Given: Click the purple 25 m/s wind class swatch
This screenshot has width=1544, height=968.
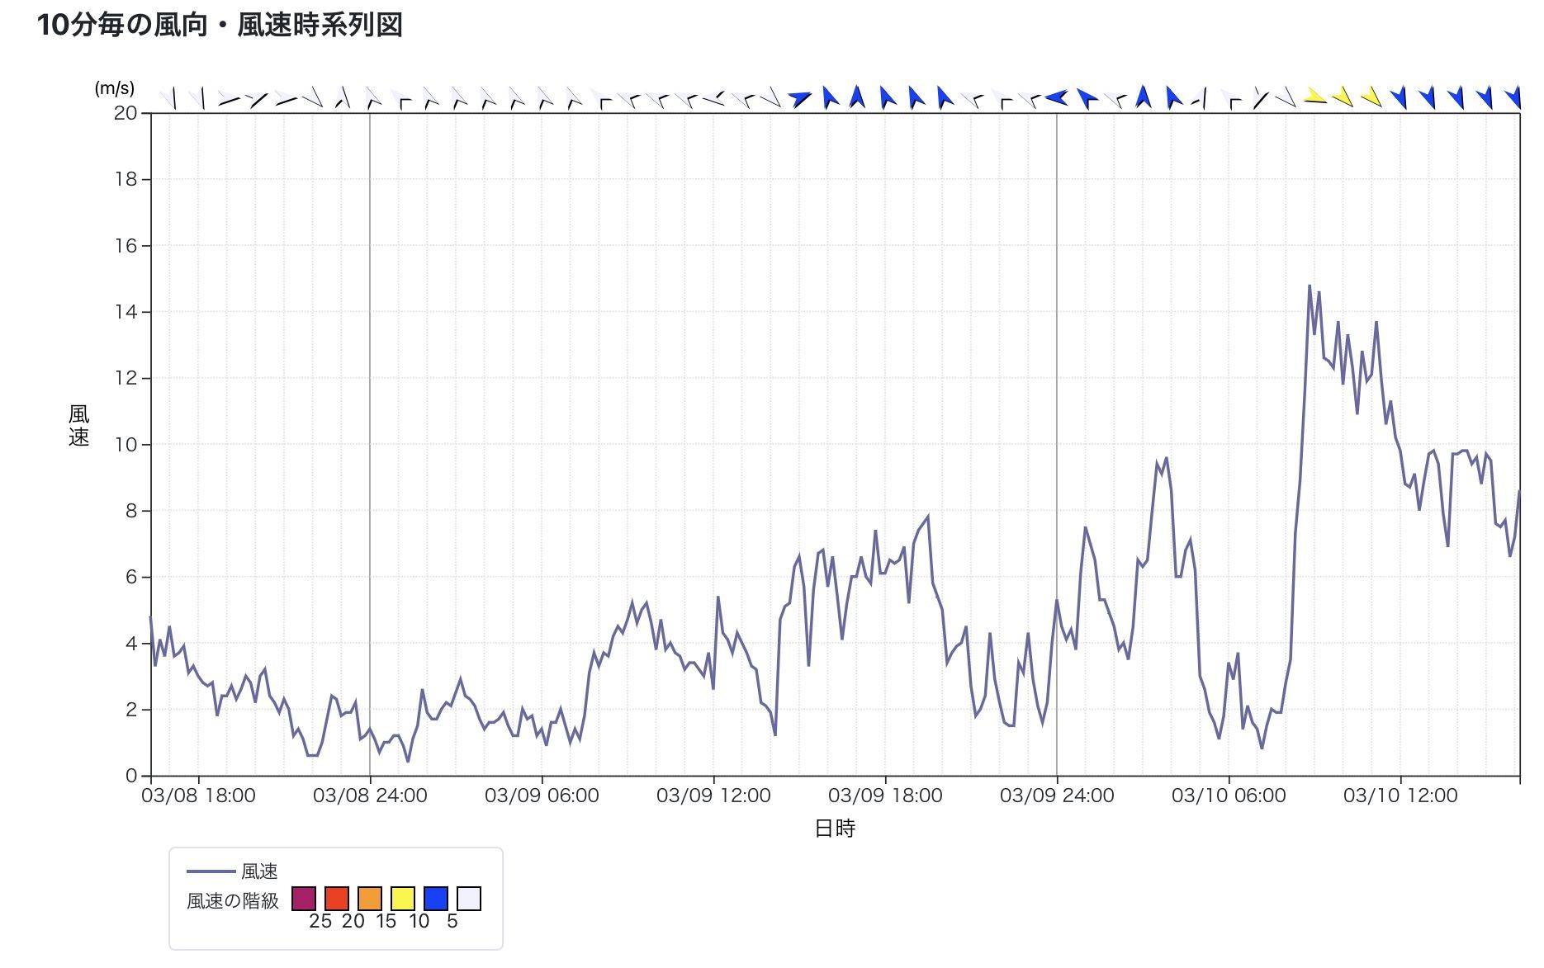Looking at the screenshot, I should point(304,899).
